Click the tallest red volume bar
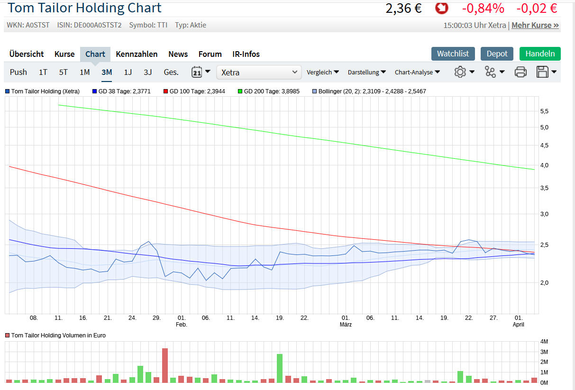This screenshot has height=390, width=575. 165,365
